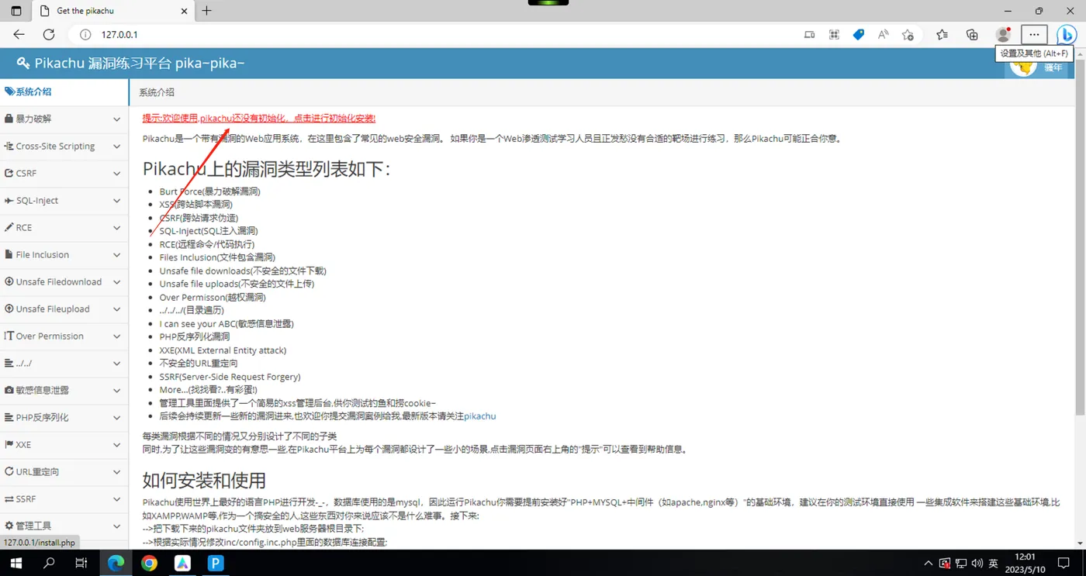Click the flag icon beside XXE

(x=9, y=444)
